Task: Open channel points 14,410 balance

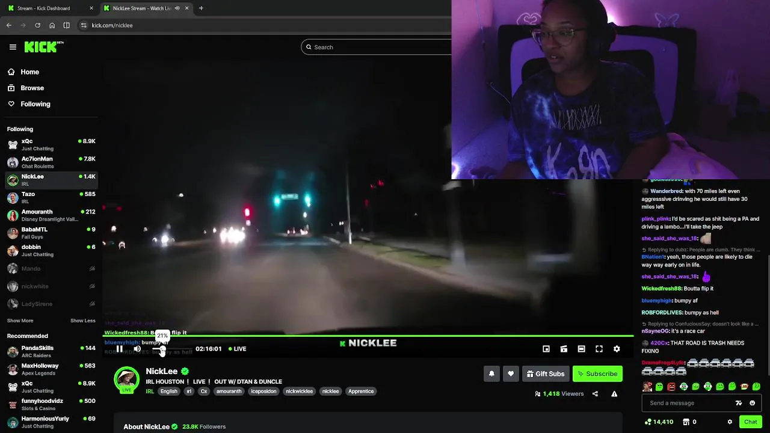Action: pos(659,422)
